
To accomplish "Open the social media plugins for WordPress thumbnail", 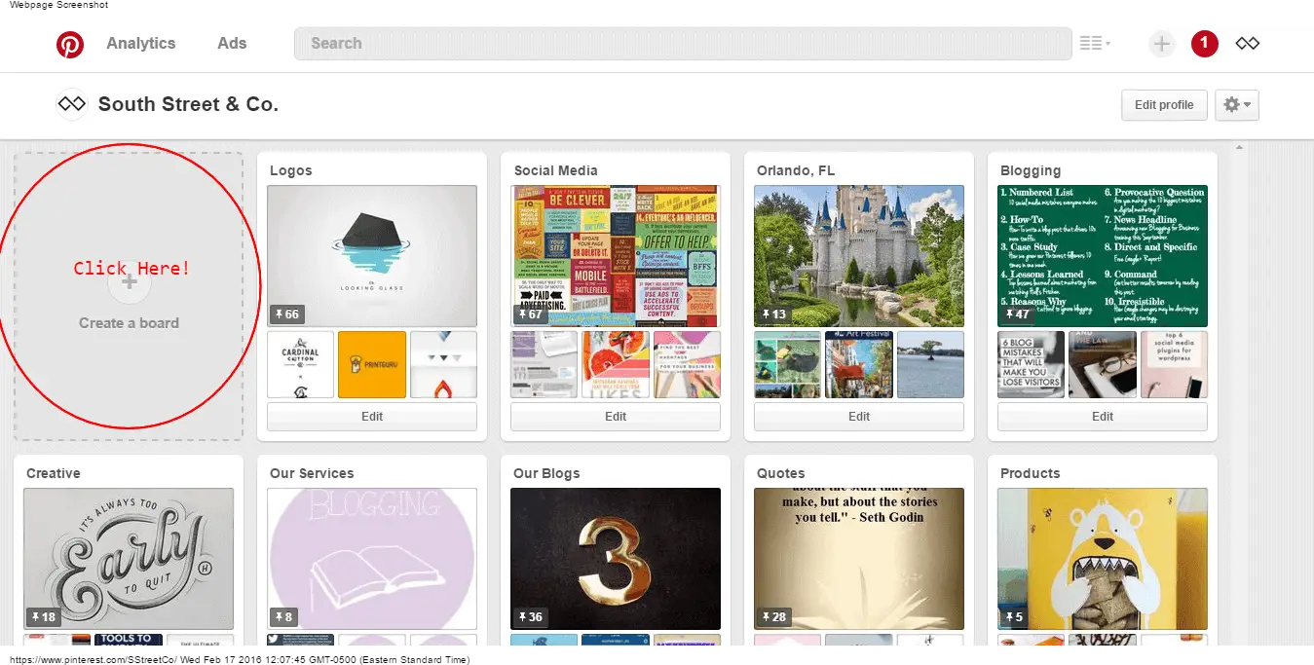I will (1174, 364).
